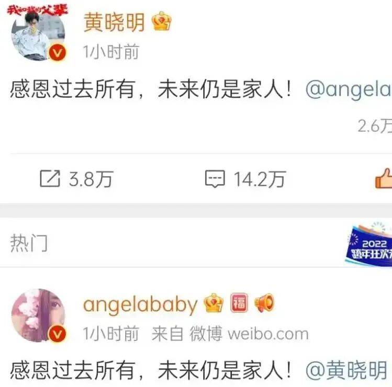Like the post with the thumbs-up icon
Screen dimensions: 392x387
384,178
